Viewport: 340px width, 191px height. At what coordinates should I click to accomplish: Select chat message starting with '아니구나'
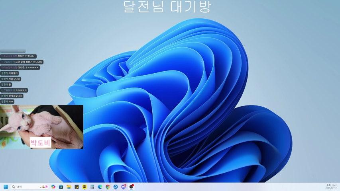coord(20,68)
